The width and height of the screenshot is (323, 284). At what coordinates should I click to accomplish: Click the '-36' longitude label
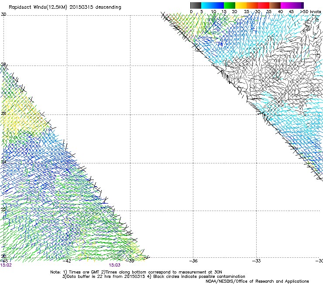[193, 261]
